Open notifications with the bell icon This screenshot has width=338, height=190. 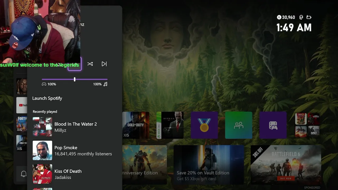click(x=24, y=174)
